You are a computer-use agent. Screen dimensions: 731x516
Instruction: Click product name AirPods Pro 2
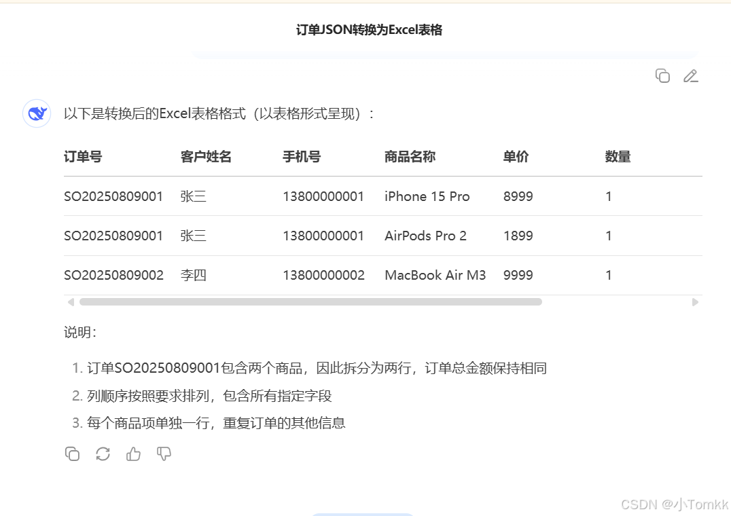[x=426, y=236]
